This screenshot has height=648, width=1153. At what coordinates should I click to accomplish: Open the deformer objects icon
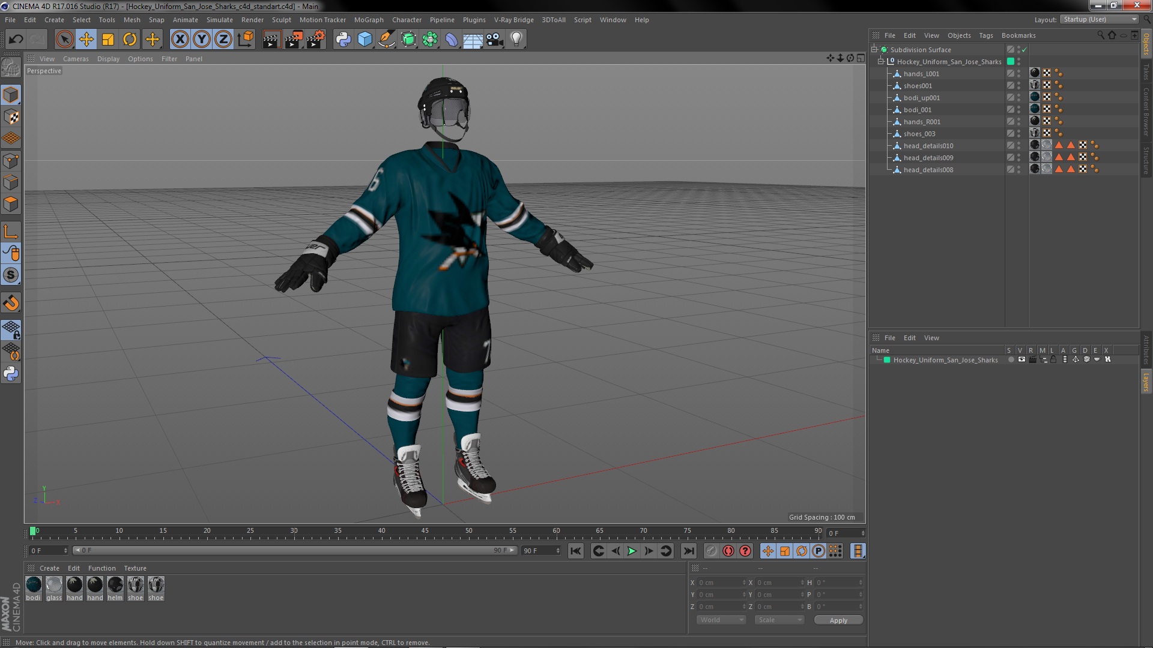pos(452,40)
